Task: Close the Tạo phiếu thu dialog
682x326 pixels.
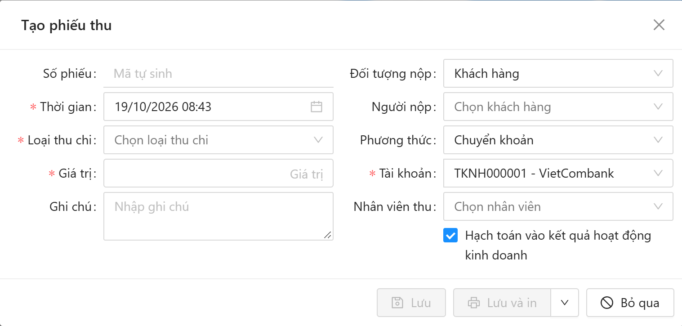Action: (x=659, y=25)
